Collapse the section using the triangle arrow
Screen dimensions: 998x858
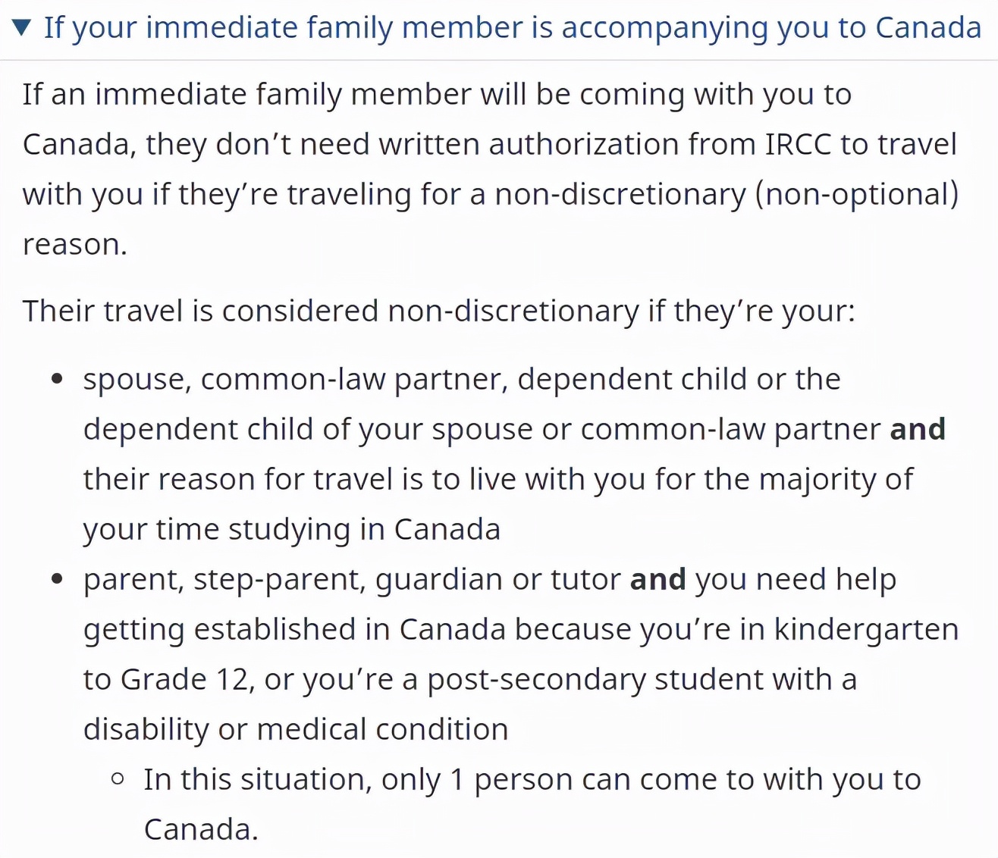pos(21,29)
